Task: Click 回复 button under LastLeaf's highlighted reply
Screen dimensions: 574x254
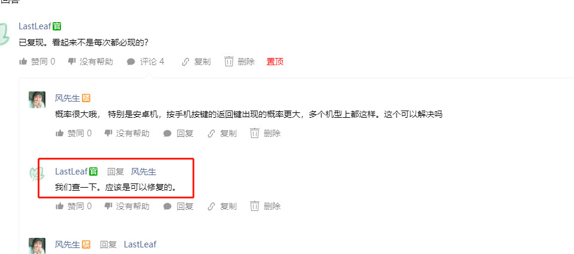Action: click(178, 206)
